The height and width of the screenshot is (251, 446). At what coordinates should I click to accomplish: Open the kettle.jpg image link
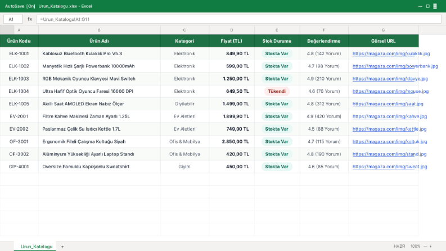(x=389, y=129)
